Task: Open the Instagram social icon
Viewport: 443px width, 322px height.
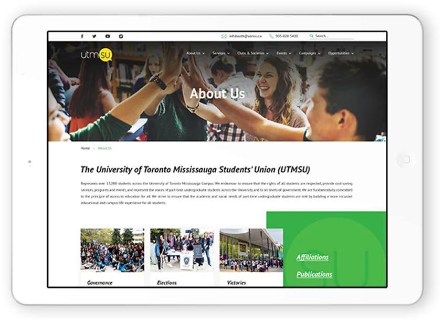Action: click(121, 36)
